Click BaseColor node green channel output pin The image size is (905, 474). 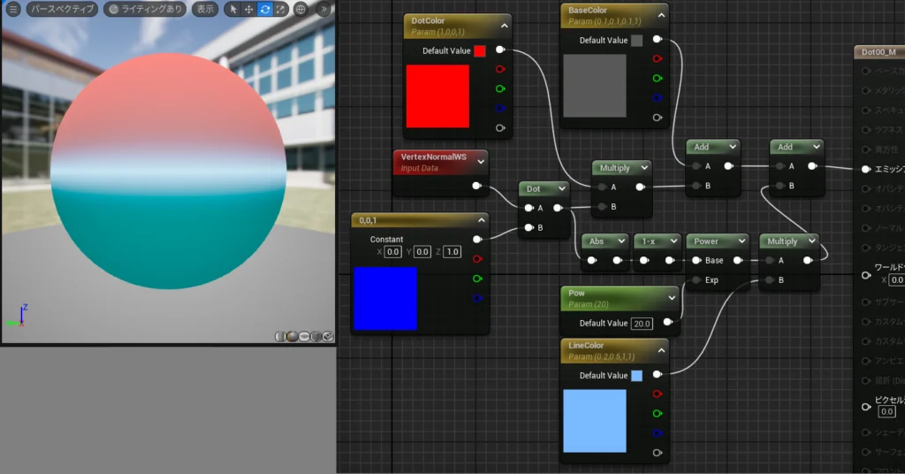pos(657,79)
